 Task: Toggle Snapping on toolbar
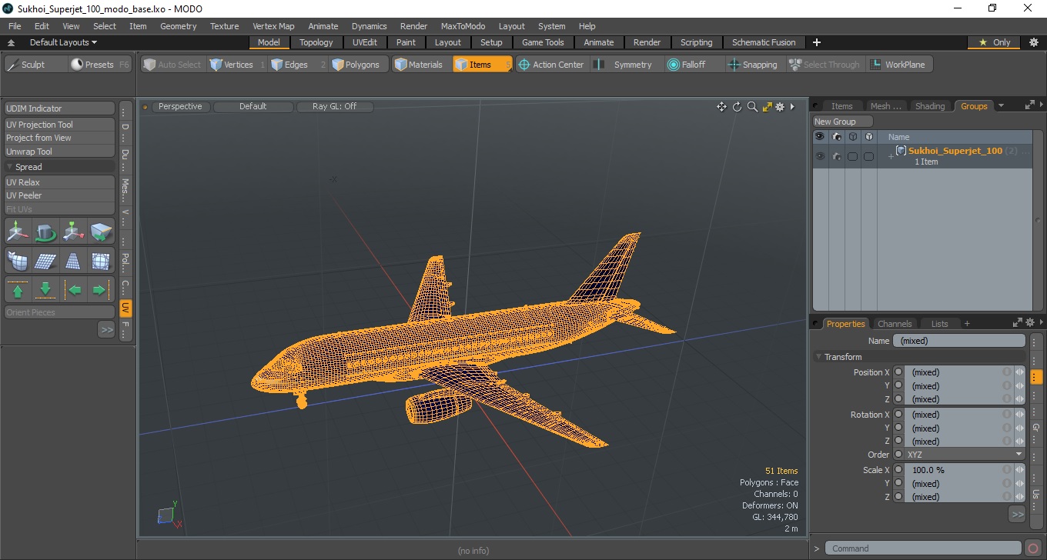753,65
